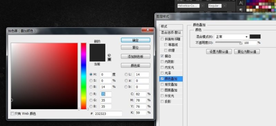Viewport: 276px width, 126px height.
Task: Click the large red saturation color field
Action: 44,76
